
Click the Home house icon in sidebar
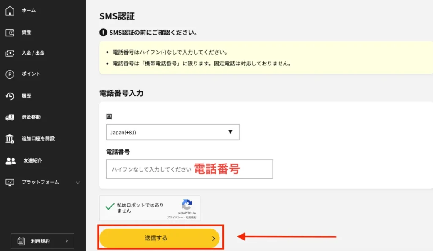click(10, 11)
